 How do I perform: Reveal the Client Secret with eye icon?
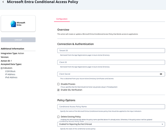pos(161,74)
